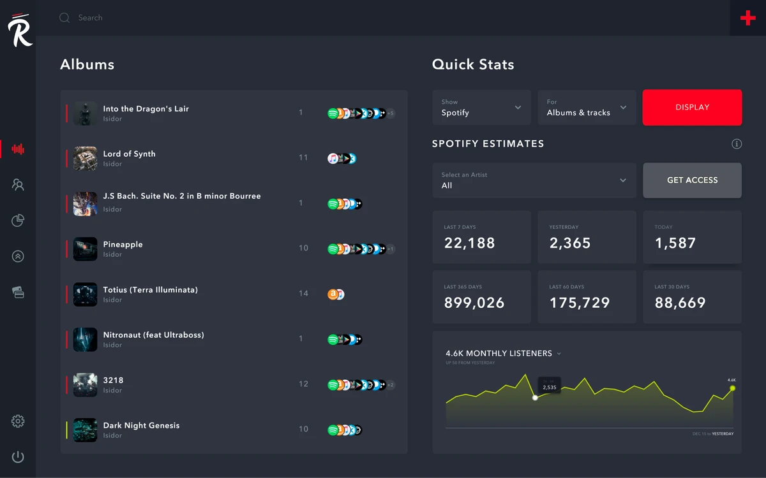
Task: Open the Show Spotify dropdown
Action: click(481, 107)
